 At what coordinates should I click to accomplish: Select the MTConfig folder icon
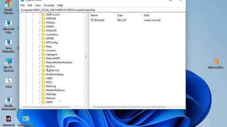tap(43, 42)
